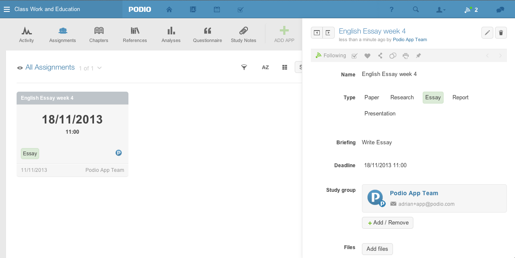Image resolution: width=515 pixels, height=258 pixels.
Task: Click the Add files button
Action: [377, 249]
